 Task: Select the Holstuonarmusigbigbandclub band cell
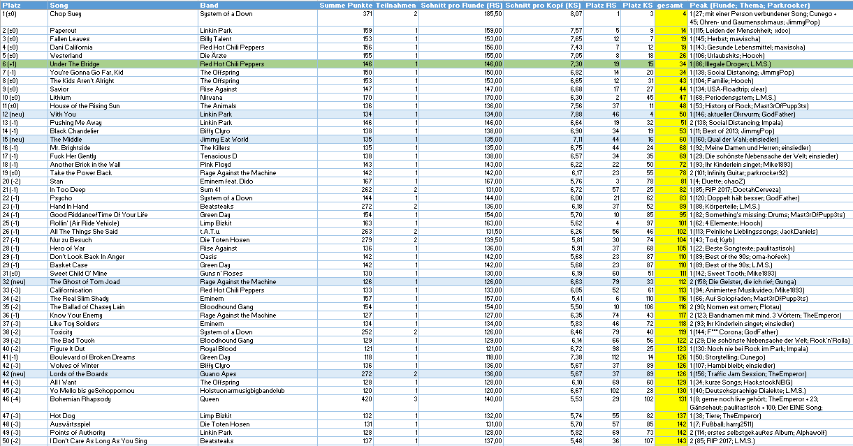tap(257, 391)
